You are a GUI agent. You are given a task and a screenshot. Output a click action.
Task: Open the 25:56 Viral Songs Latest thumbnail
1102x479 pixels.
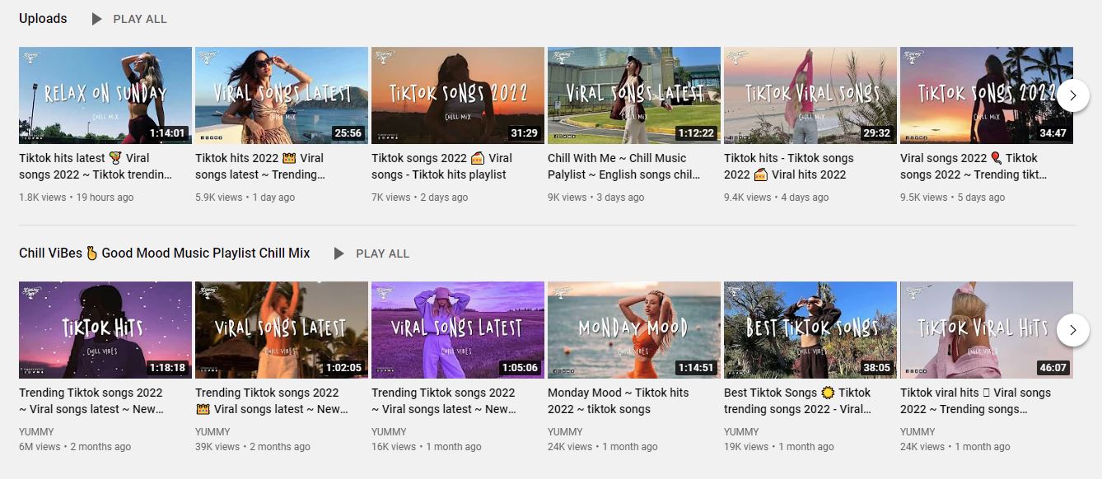point(281,95)
